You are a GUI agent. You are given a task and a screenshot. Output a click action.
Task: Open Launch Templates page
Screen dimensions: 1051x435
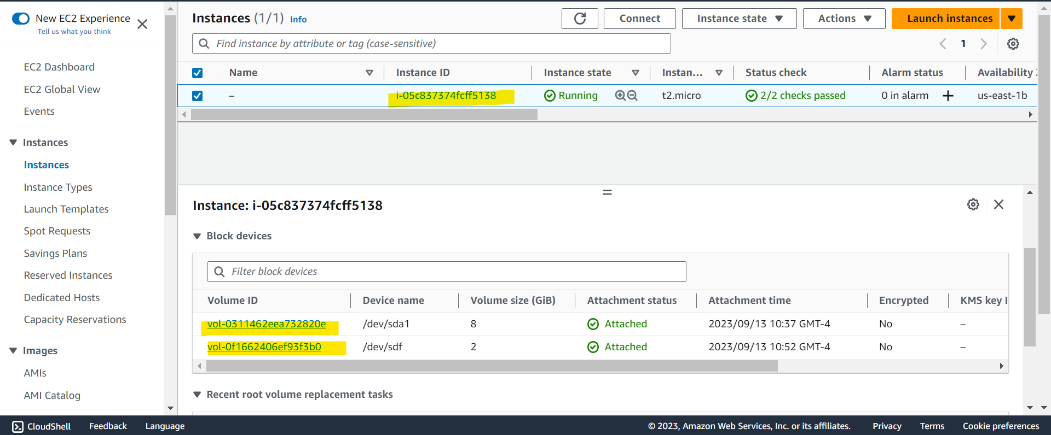click(x=66, y=209)
